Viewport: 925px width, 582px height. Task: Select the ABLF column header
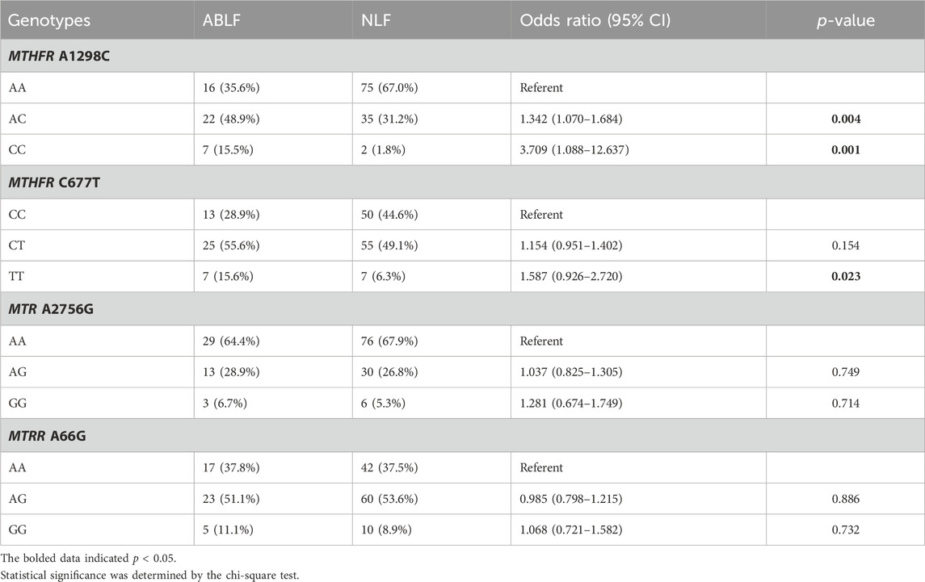point(273,20)
